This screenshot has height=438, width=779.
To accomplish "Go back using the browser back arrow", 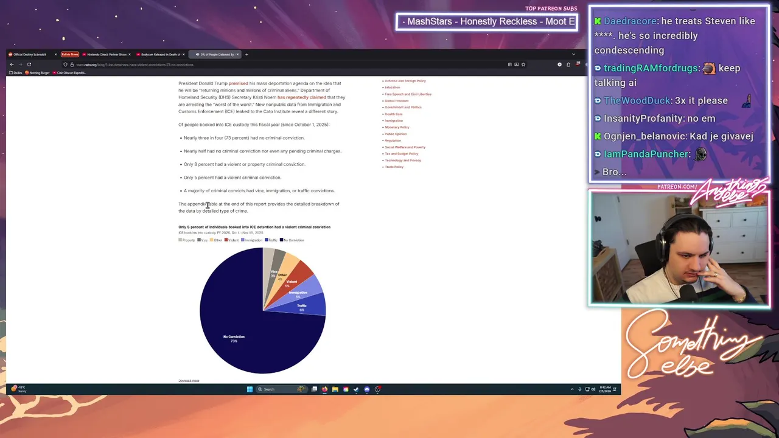I will pos(12,64).
